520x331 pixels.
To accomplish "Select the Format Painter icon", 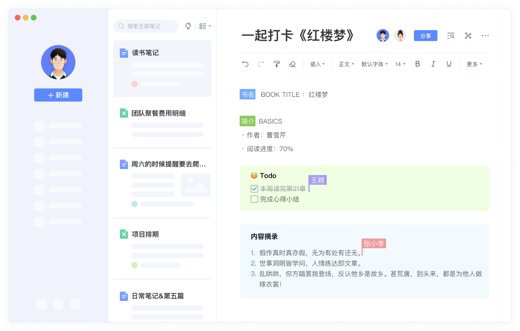I will [277, 64].
